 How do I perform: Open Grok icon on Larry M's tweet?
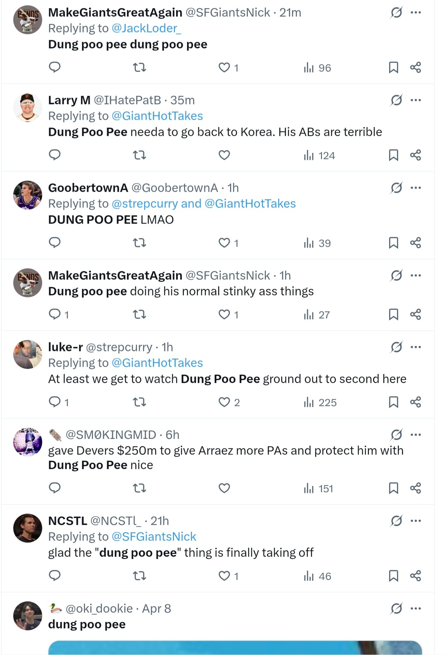pyautogui.click(x=396, y=100)
